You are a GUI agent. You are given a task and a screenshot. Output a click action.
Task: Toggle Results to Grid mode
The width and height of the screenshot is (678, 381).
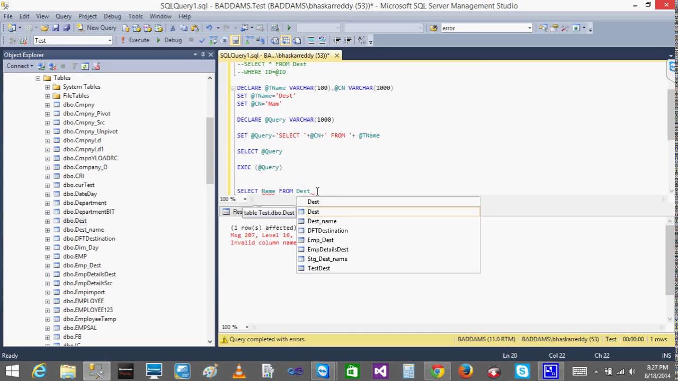point(286,40)
